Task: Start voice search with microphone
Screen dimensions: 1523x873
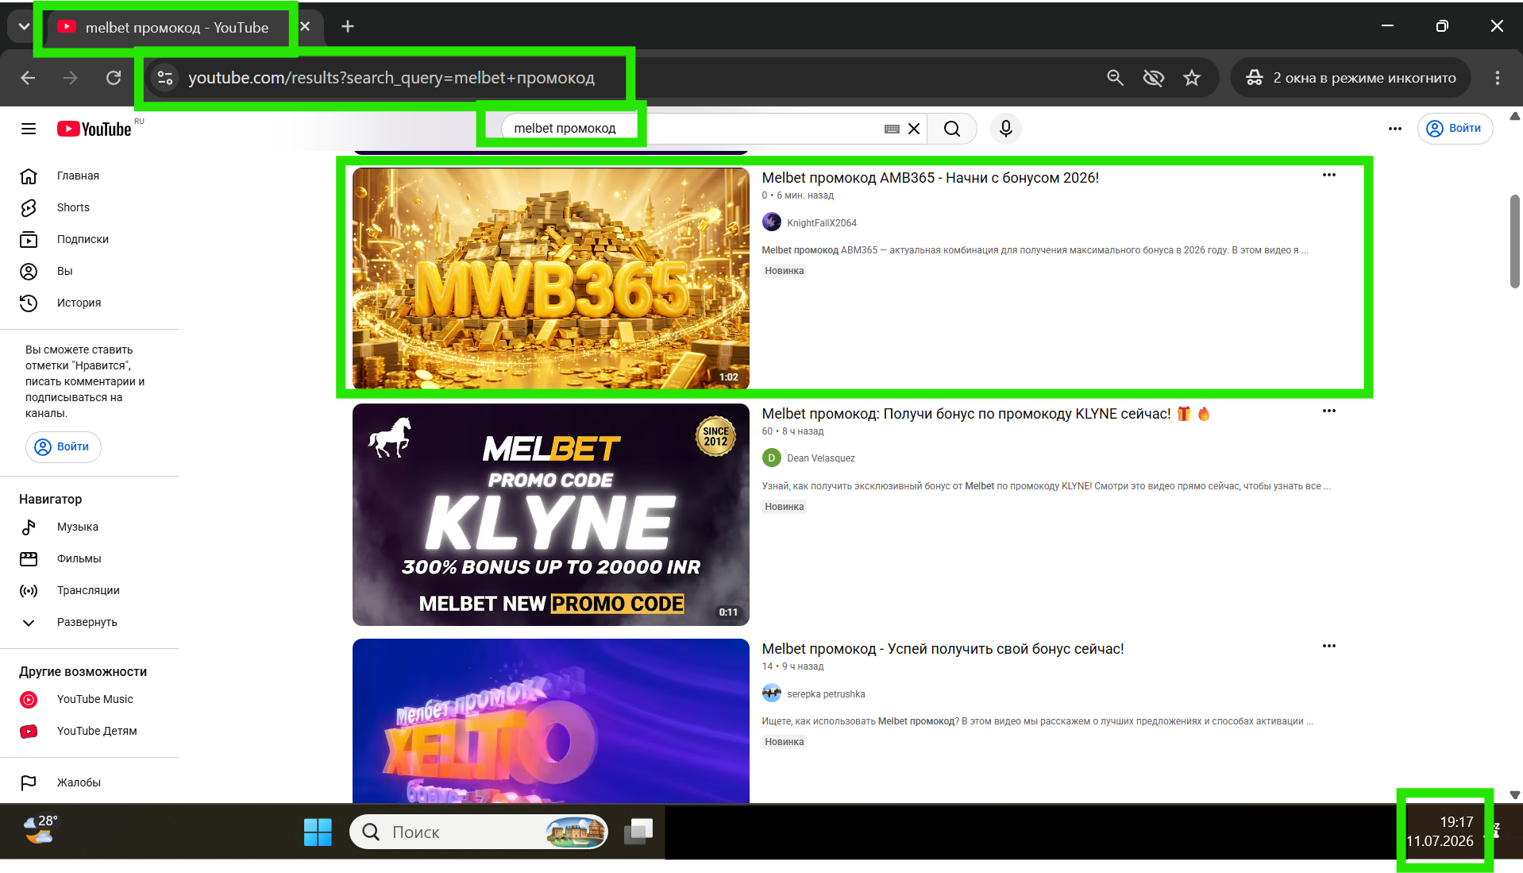Action: [x=1006, y=129]
